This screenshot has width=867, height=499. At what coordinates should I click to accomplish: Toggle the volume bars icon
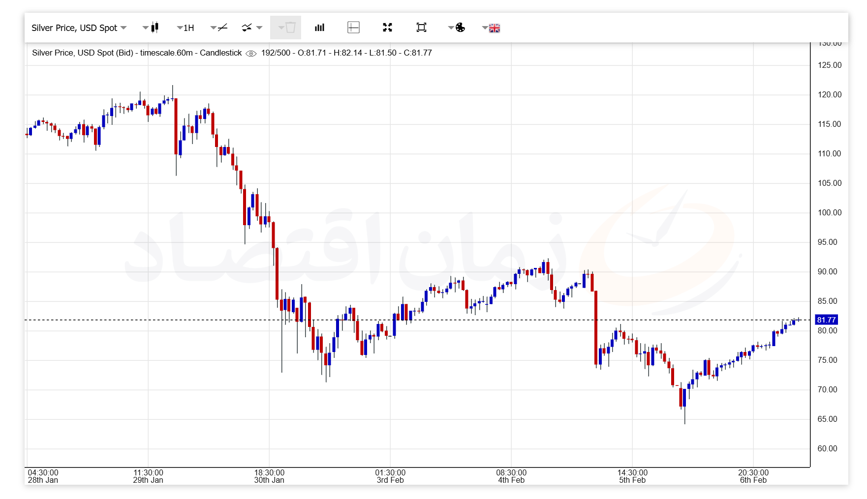pyautogui.click(x=320, y=28)
